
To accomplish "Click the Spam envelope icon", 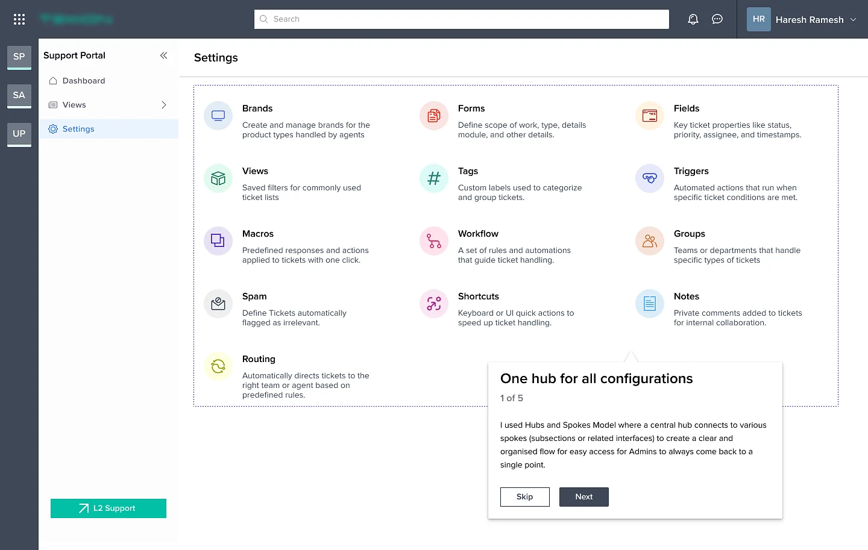I will (218, 304).
